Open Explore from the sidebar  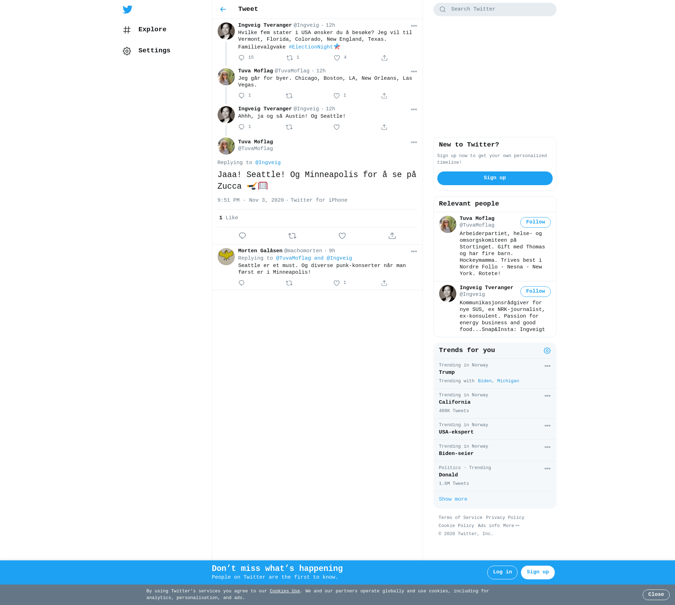click(x=145, y=30)
